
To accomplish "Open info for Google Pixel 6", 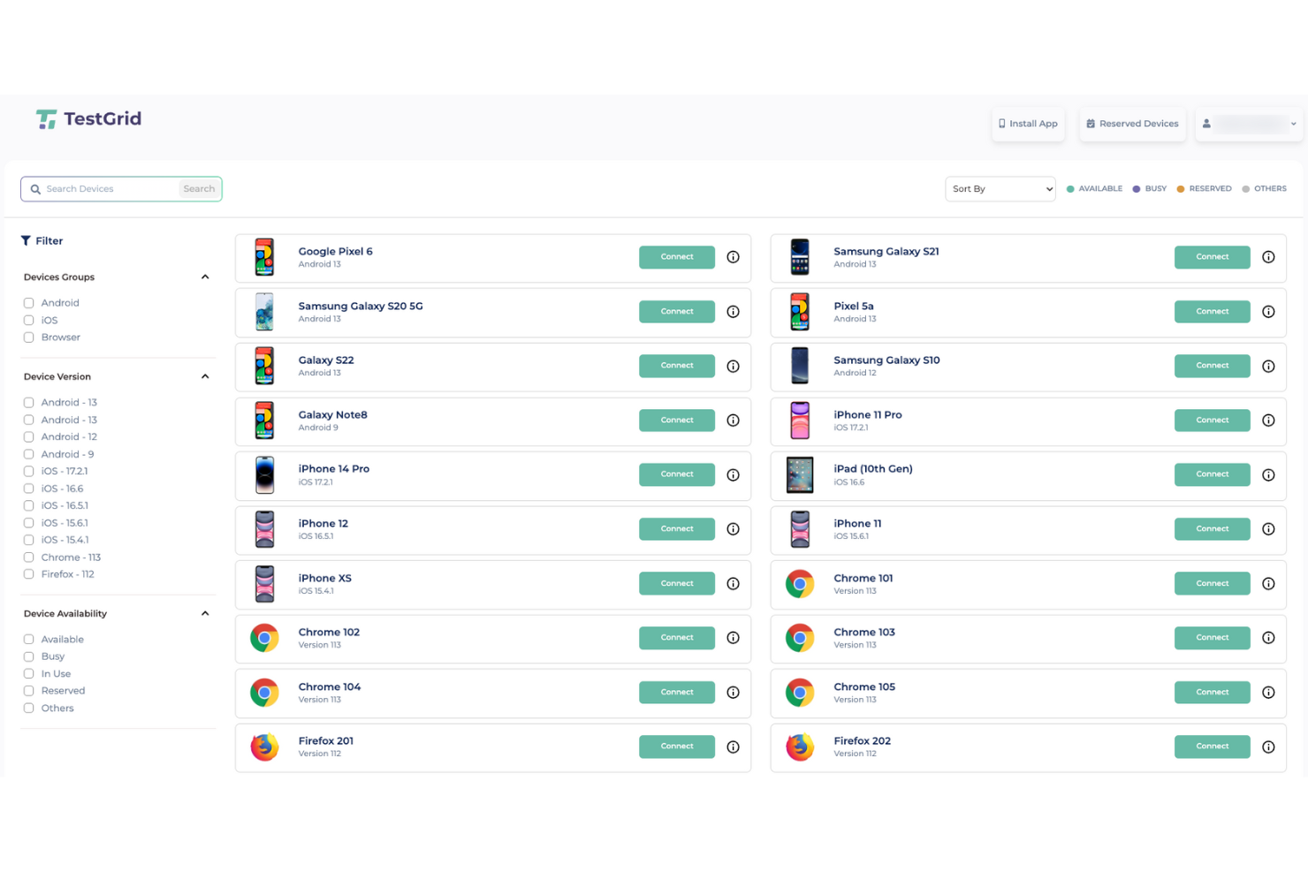I will tap(733, 257).
